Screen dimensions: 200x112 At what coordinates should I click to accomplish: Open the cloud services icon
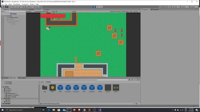click(169, 7)
